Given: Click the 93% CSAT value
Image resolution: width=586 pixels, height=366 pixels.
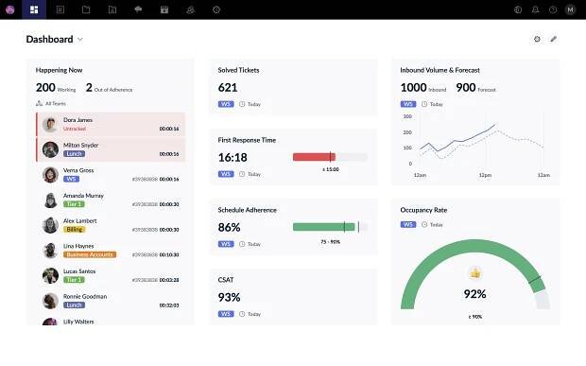Looking at the screenshot, I should click(229, 297).
